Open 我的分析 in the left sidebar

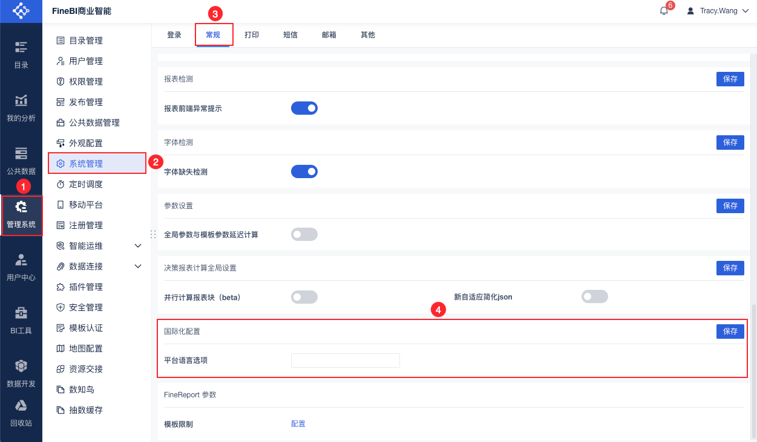click(21, 107)
